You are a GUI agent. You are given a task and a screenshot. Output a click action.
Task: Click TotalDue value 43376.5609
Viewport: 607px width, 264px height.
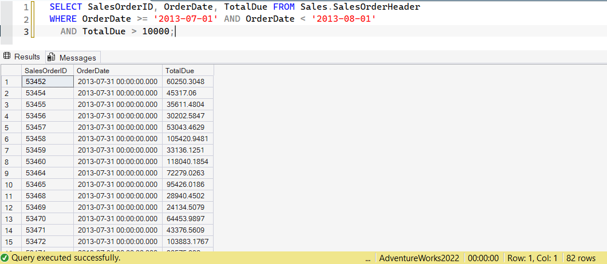[188, 230]
